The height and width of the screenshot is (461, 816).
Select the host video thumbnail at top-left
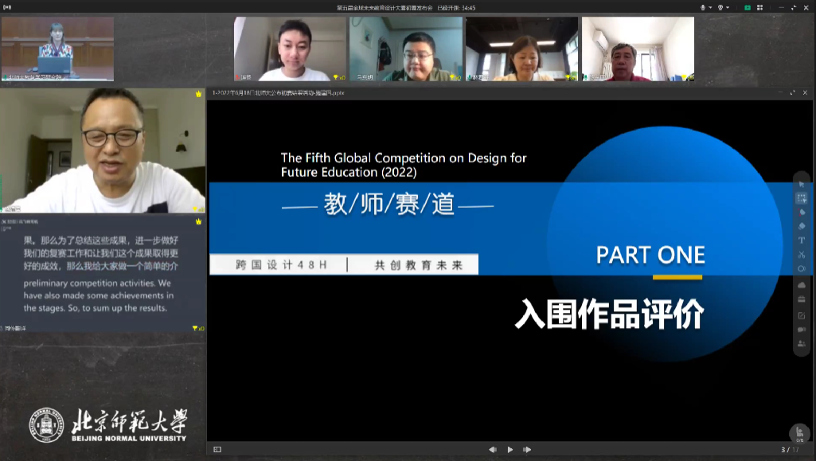(57, 49)
